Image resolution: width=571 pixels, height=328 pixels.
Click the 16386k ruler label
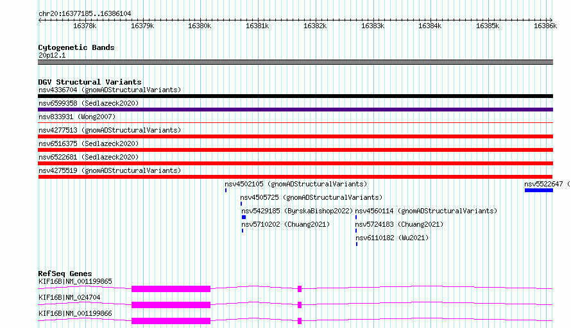coord(545,26)
